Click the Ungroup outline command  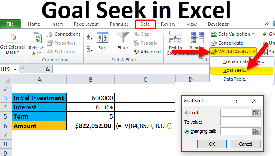268,43
